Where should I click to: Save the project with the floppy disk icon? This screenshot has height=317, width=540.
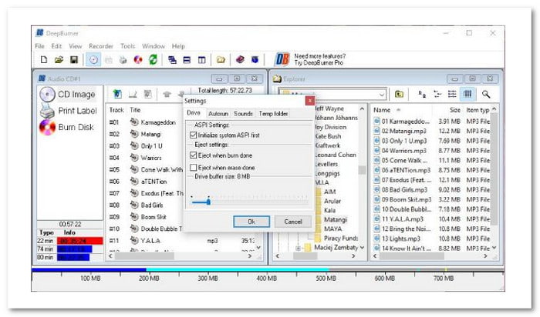74,59
